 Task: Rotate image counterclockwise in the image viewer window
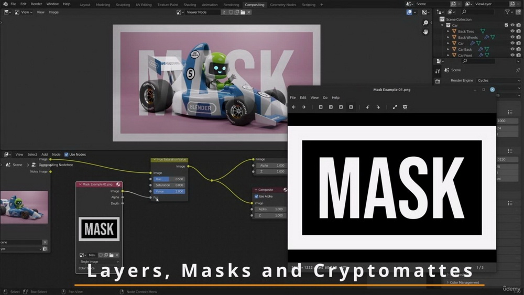368,107
